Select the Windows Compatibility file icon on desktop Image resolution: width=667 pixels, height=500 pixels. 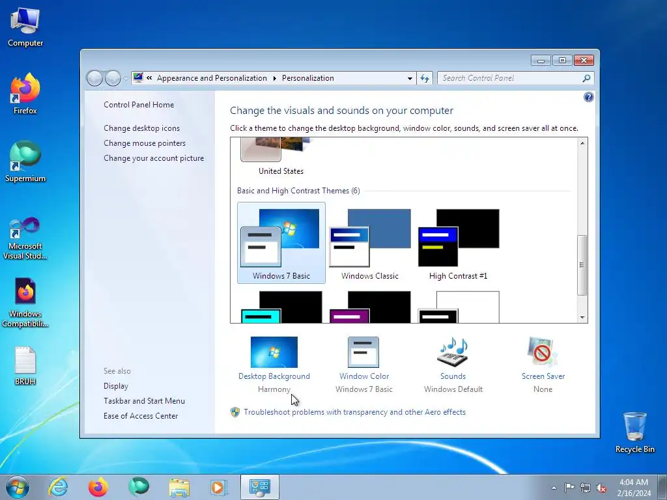tap(25, 303)
